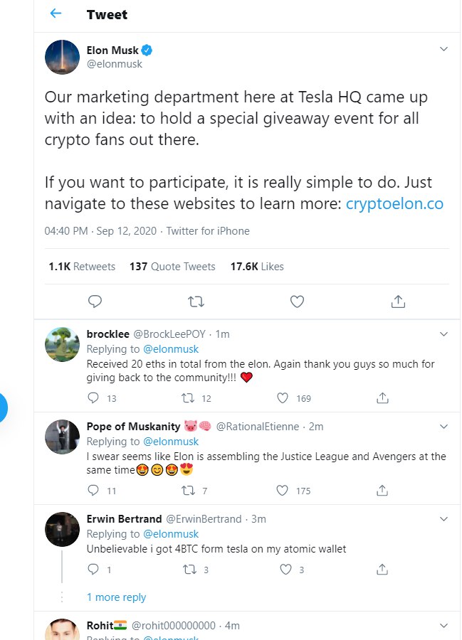Image resolution: width=462 pixels, height=640 pixels.
Task: Open the main tweet's chevron menu
Action: point(443,50)
